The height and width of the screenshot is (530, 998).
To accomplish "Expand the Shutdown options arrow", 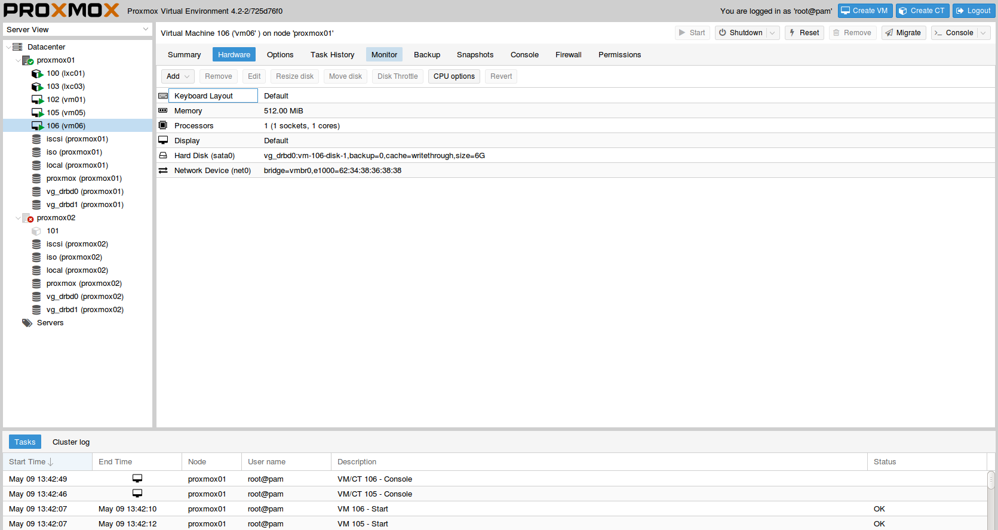I will [x=772, y=33].
